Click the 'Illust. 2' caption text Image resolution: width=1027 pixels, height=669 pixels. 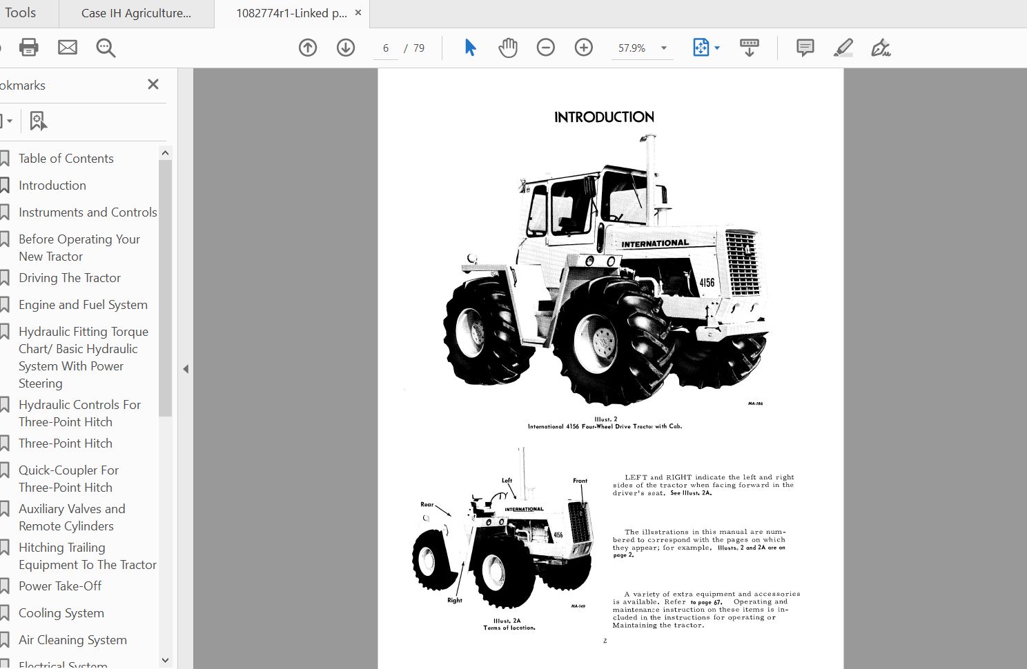[x=605, y=419]
